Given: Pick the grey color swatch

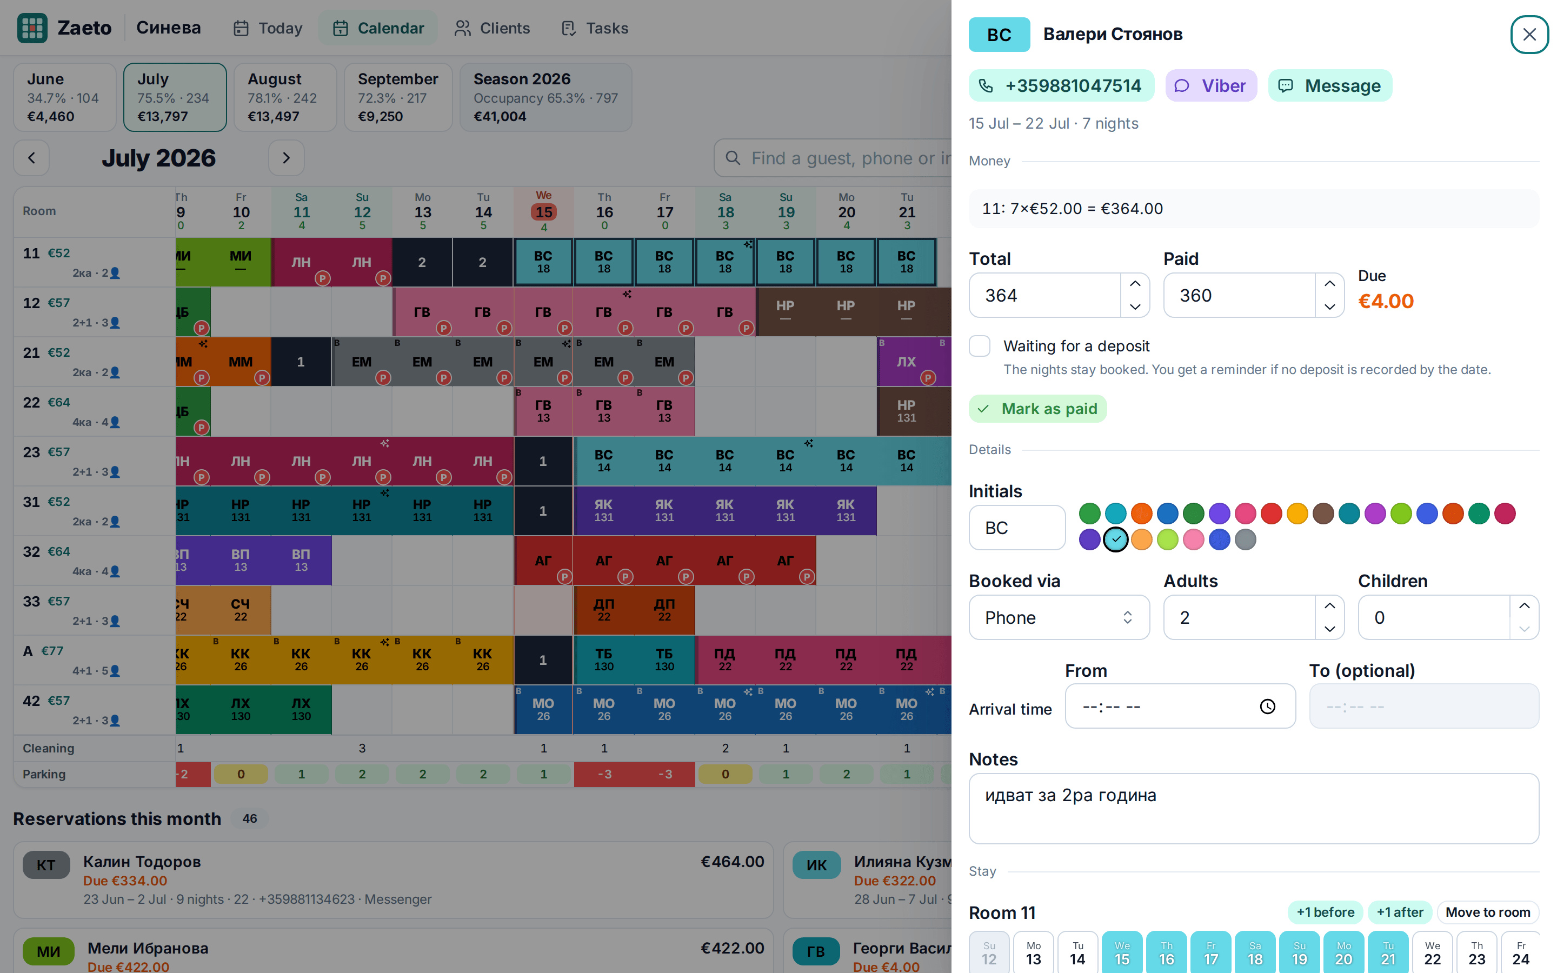Looking at the screenshot, I should click(x=1245, y=539).
